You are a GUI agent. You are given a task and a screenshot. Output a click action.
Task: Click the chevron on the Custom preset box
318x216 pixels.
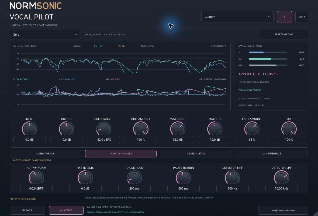click(269, 16)
